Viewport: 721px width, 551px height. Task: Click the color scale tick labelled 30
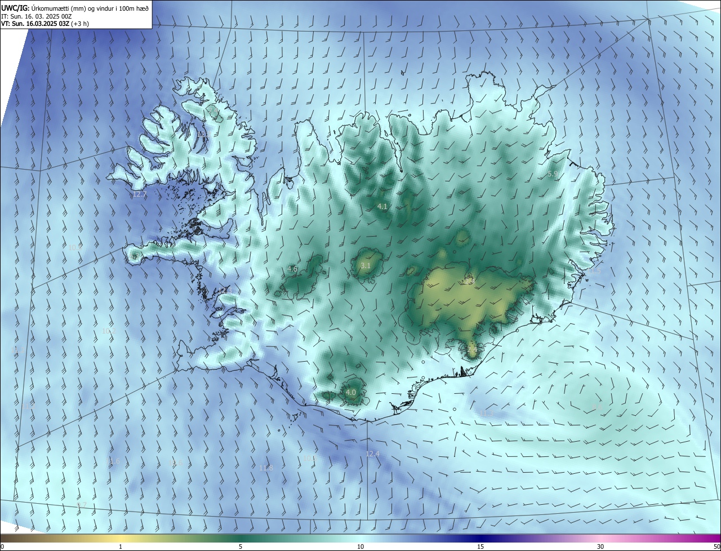pyautogui.click(x=600, y=547)
